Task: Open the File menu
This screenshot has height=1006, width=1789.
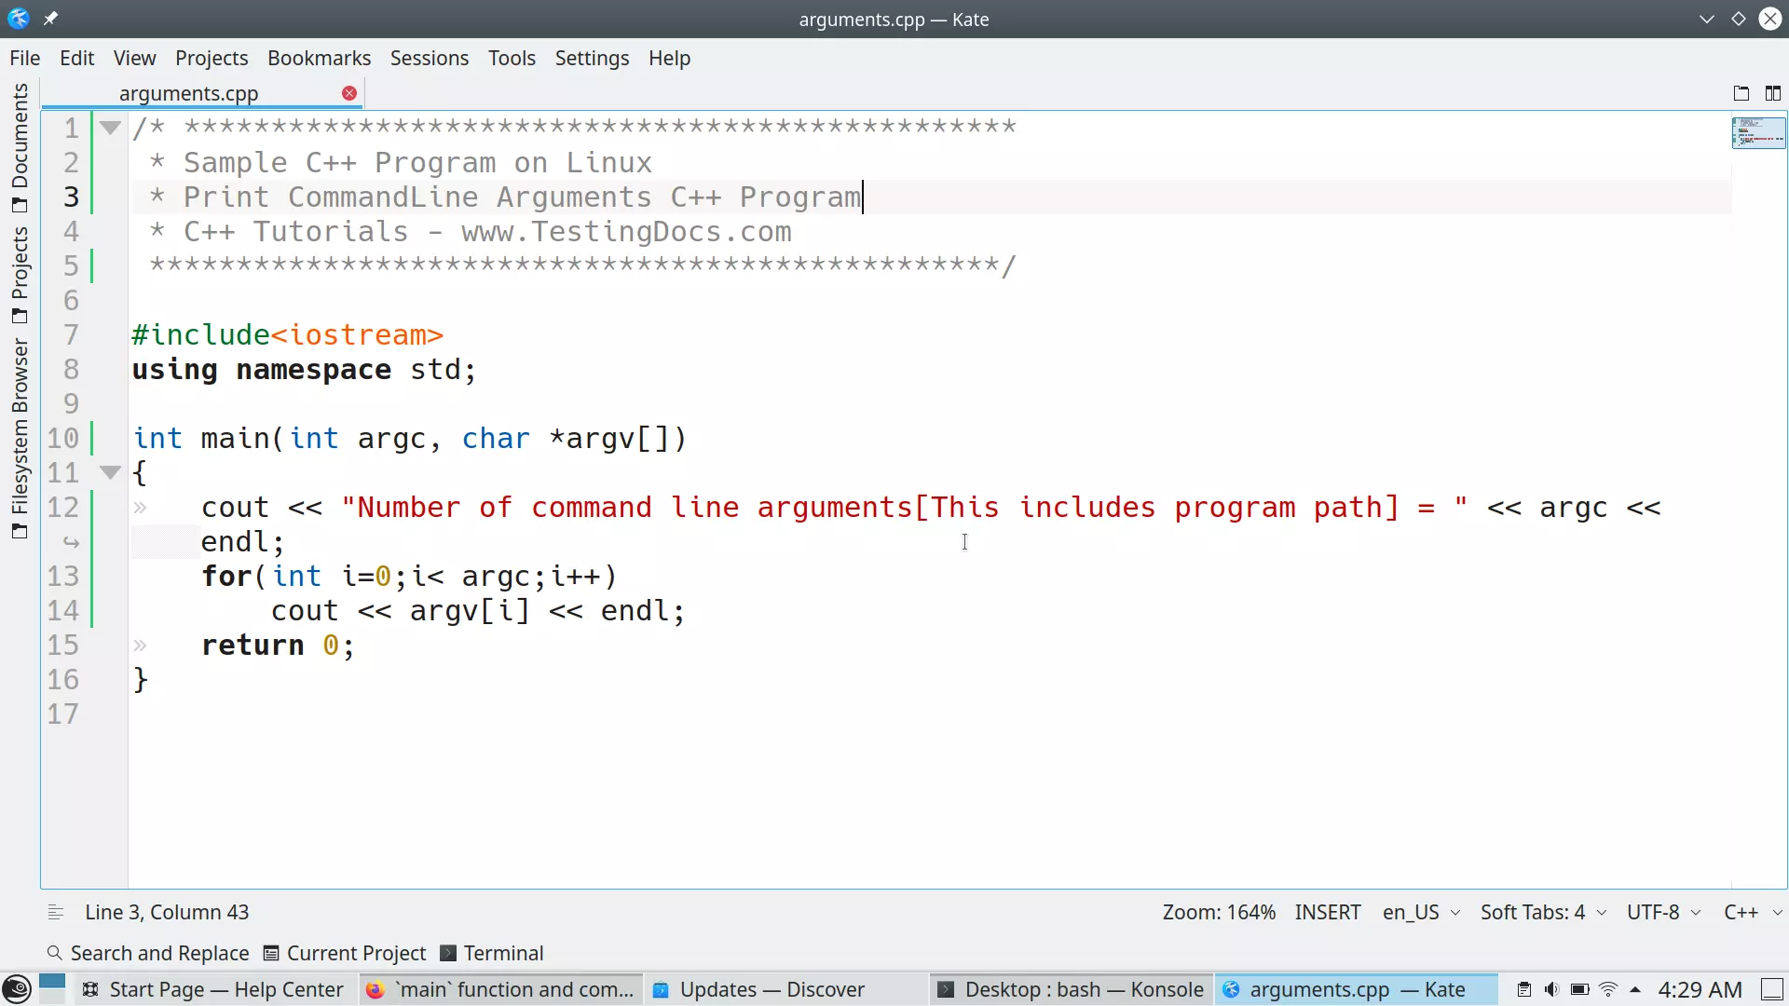Action: pyautogui.click(x=23, y=58)
